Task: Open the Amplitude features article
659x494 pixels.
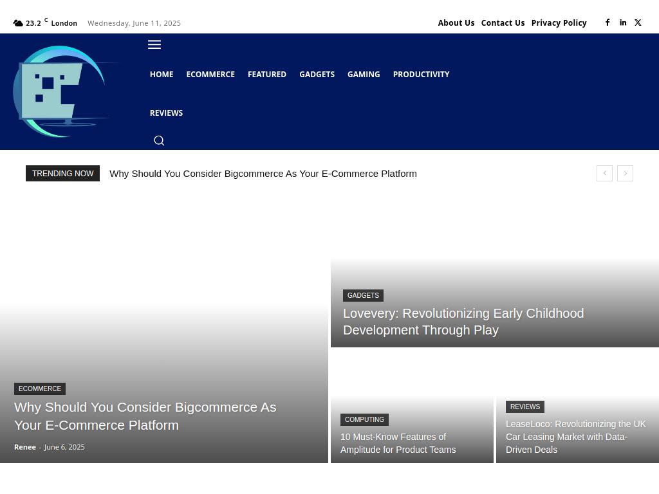Action: tap(398, 443)
